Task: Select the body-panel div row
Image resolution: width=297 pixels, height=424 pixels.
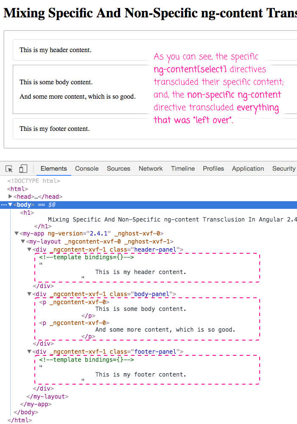Action: [104, 294]
